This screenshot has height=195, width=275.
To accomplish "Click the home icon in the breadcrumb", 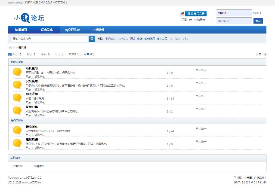I will pyautogui.click(x=10, y=48).
